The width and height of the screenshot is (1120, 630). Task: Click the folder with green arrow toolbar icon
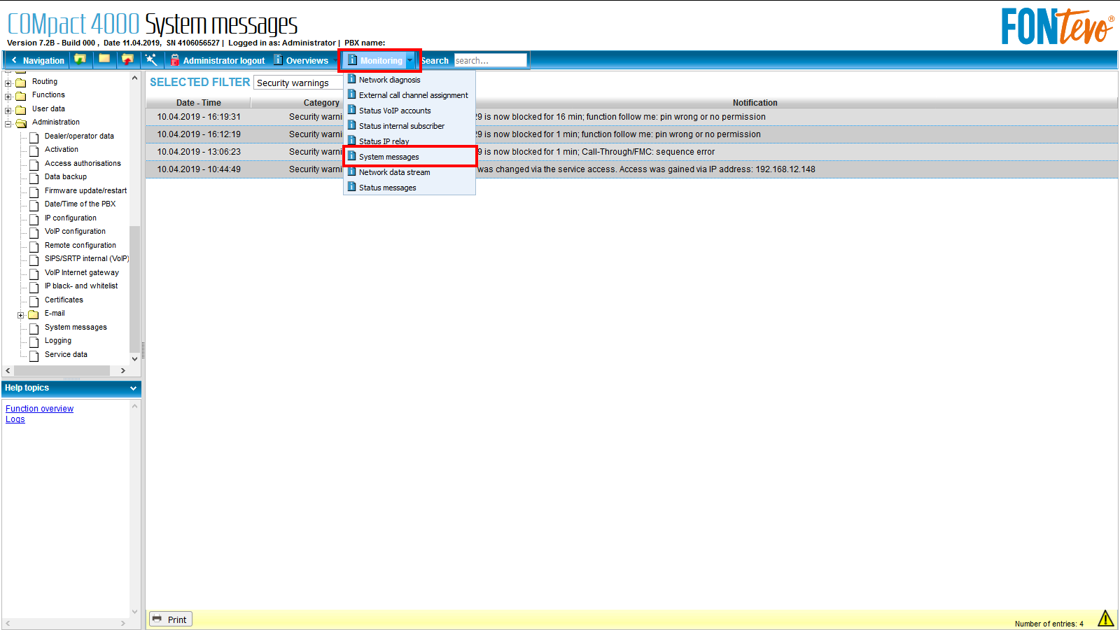[80, 59]
